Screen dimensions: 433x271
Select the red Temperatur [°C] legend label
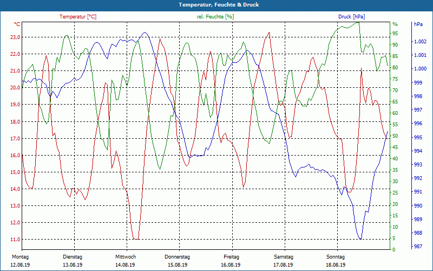click(x=78, y=17)
